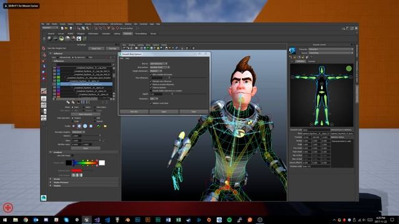Viewport: 399px width, 224px height.
Task: Click the New Scene icon on status line
Action: coord(62,28)
